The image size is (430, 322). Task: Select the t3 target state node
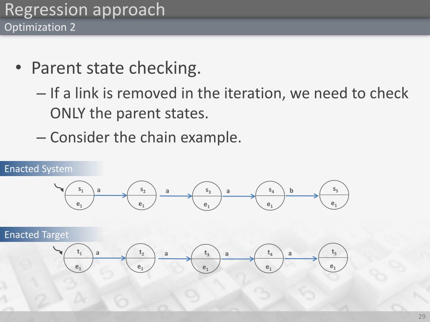click(206, 259)
